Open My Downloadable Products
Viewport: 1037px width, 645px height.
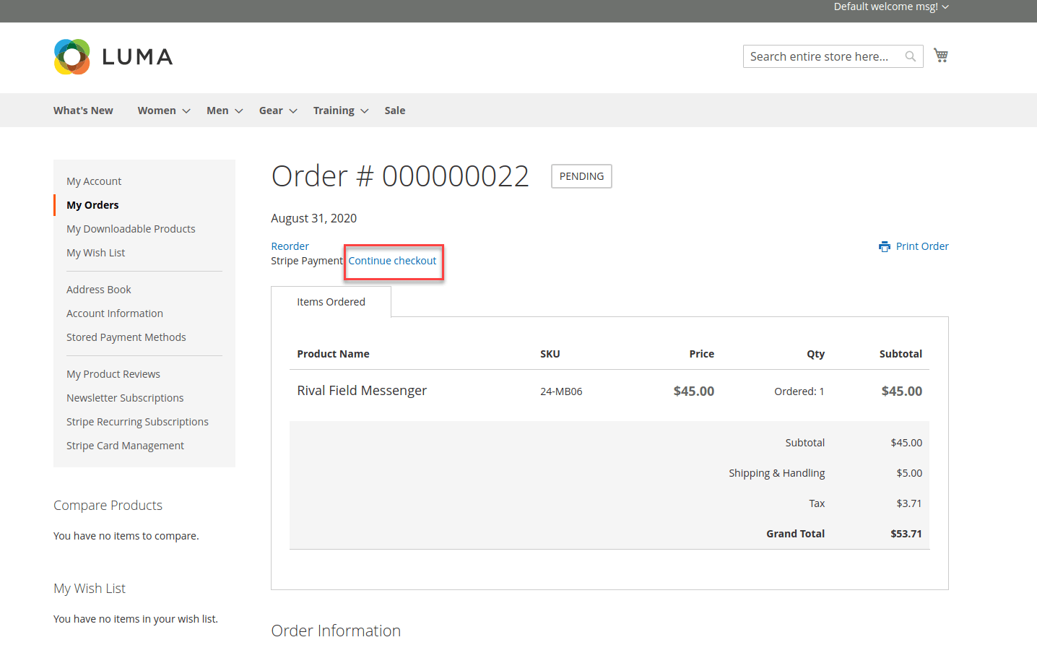[x=131, y=229]
